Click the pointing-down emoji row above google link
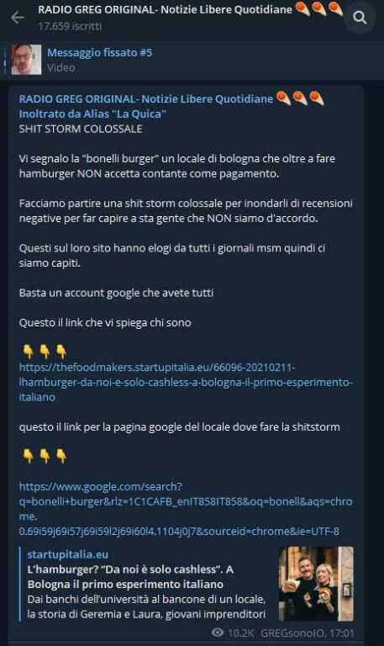The height and width of the screenshot is (646, 384). click(x=45, y=456)
